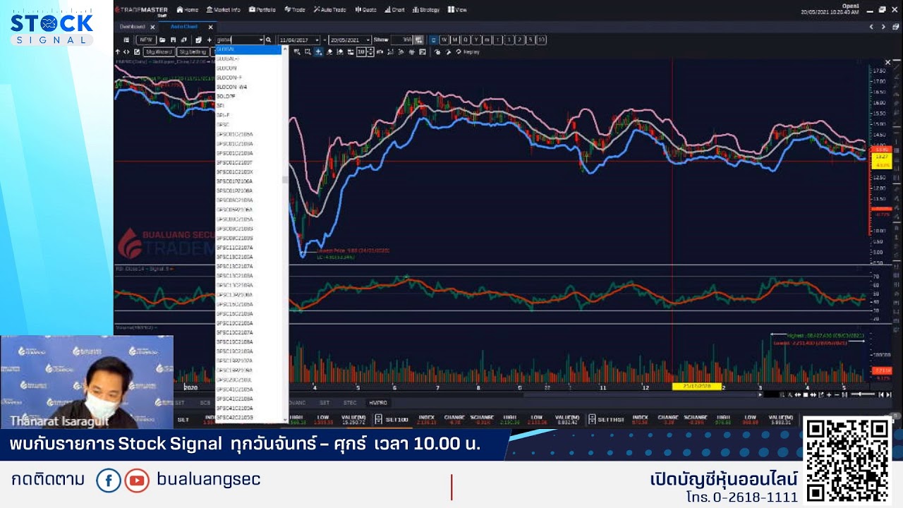Click the up arrow toolbar icon

(x=118, y=52)
